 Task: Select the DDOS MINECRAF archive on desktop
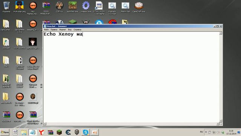point(46,8)
